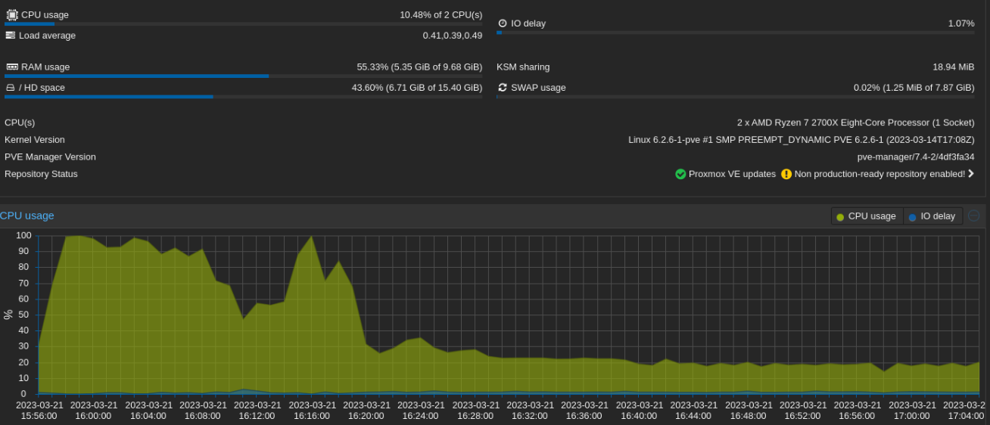Click the SWAP usage label

538,88
